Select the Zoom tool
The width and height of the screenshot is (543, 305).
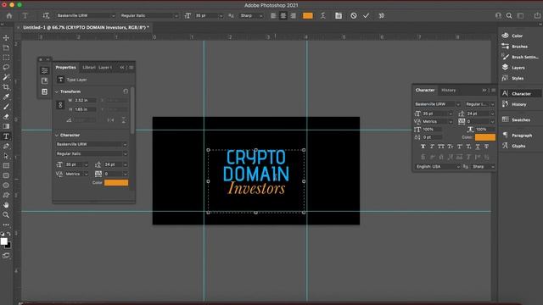(6, 214)
